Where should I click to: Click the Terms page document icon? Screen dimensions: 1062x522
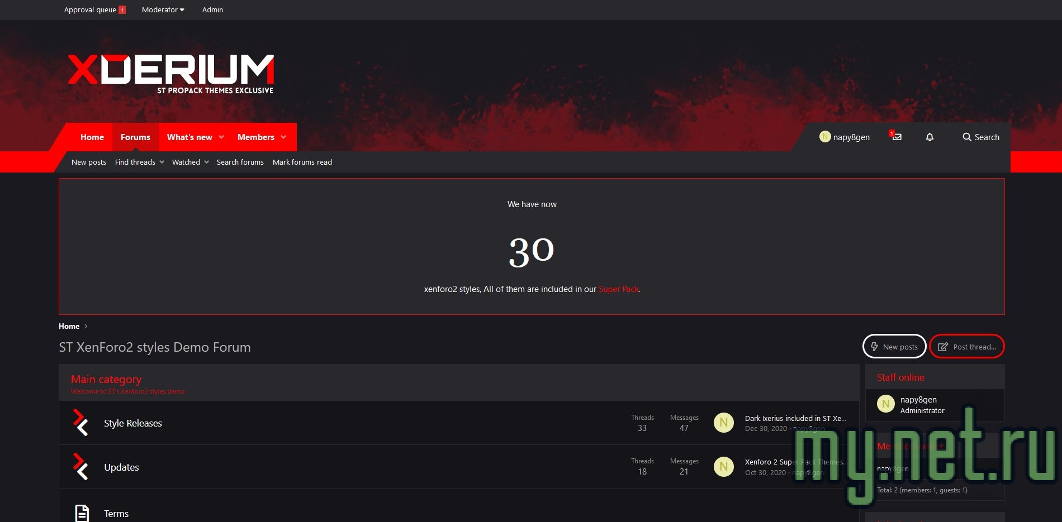pos(82,513)
